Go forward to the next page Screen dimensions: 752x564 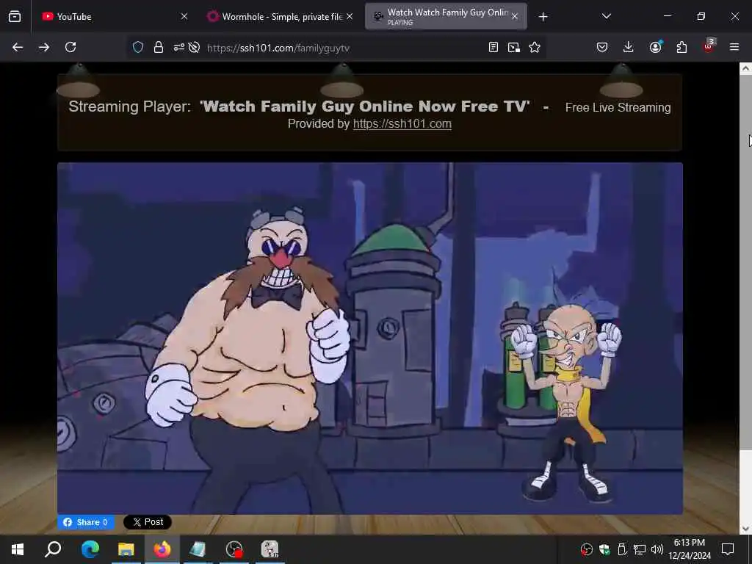coord(43,47)
